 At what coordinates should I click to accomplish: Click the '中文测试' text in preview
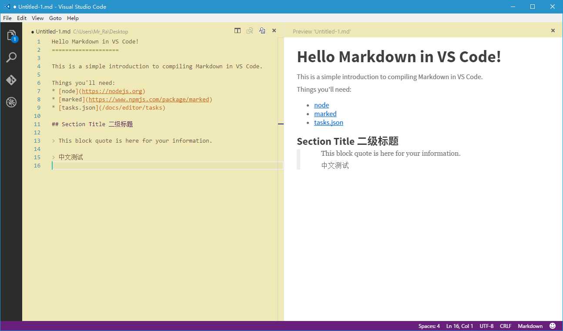(335, 166)
